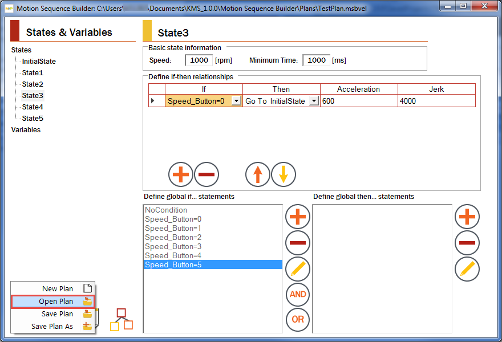Combine if statements with AND
The image size is (502, 342).
[298, 294]
